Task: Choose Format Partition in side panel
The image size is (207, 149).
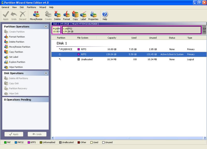Action: (x=14, y=37)
